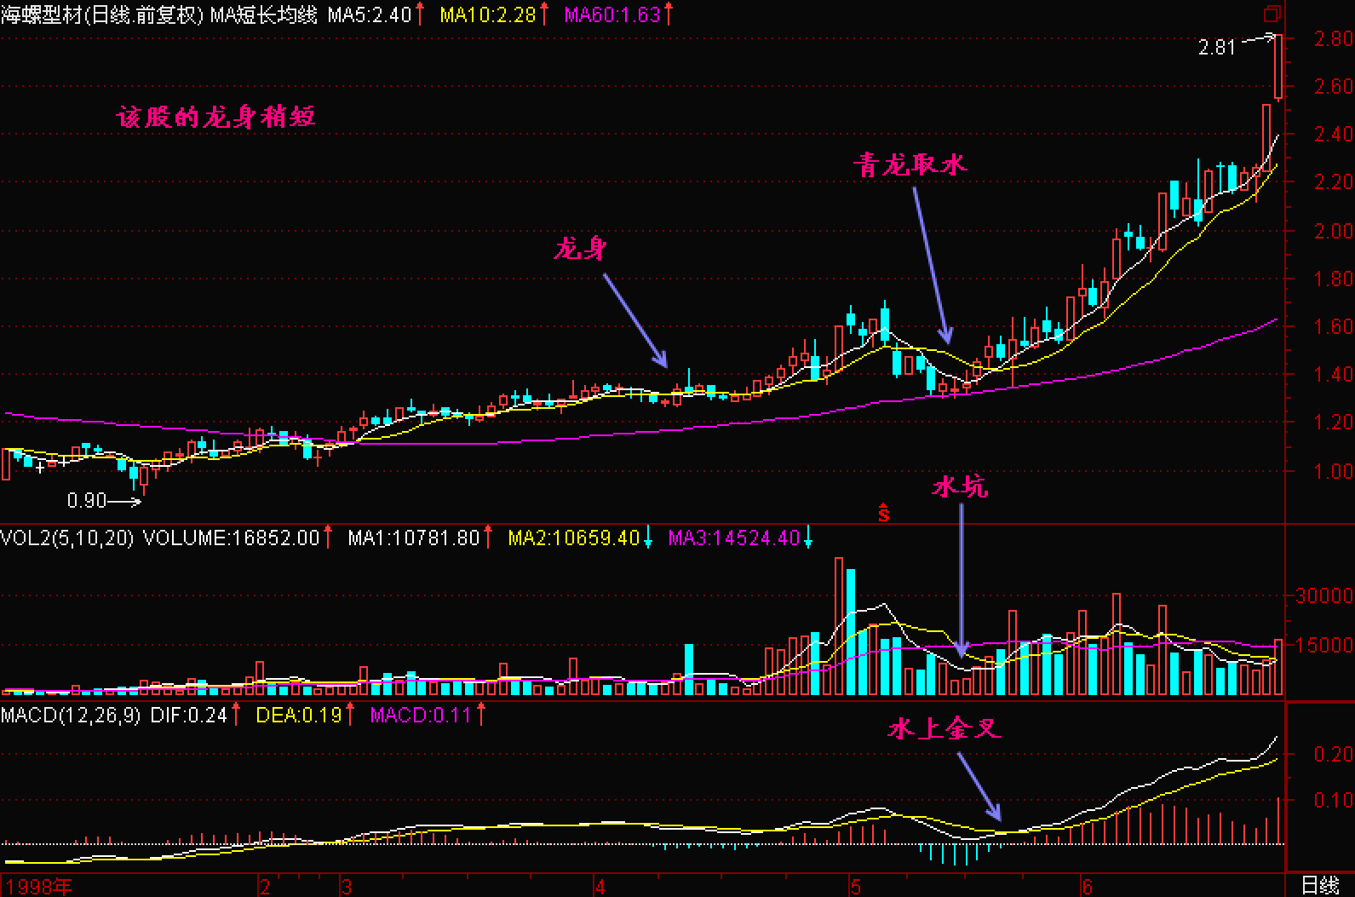Select the 1998年 marker on the time axis

coord(38,886)
